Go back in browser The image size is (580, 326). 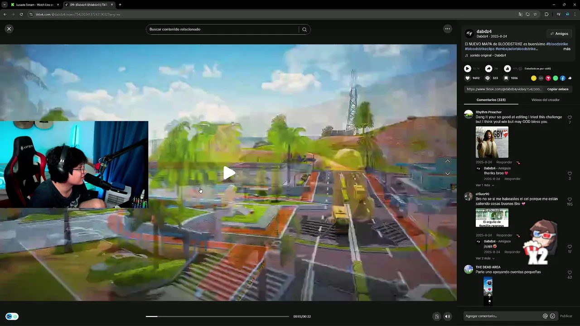point(5,14)
